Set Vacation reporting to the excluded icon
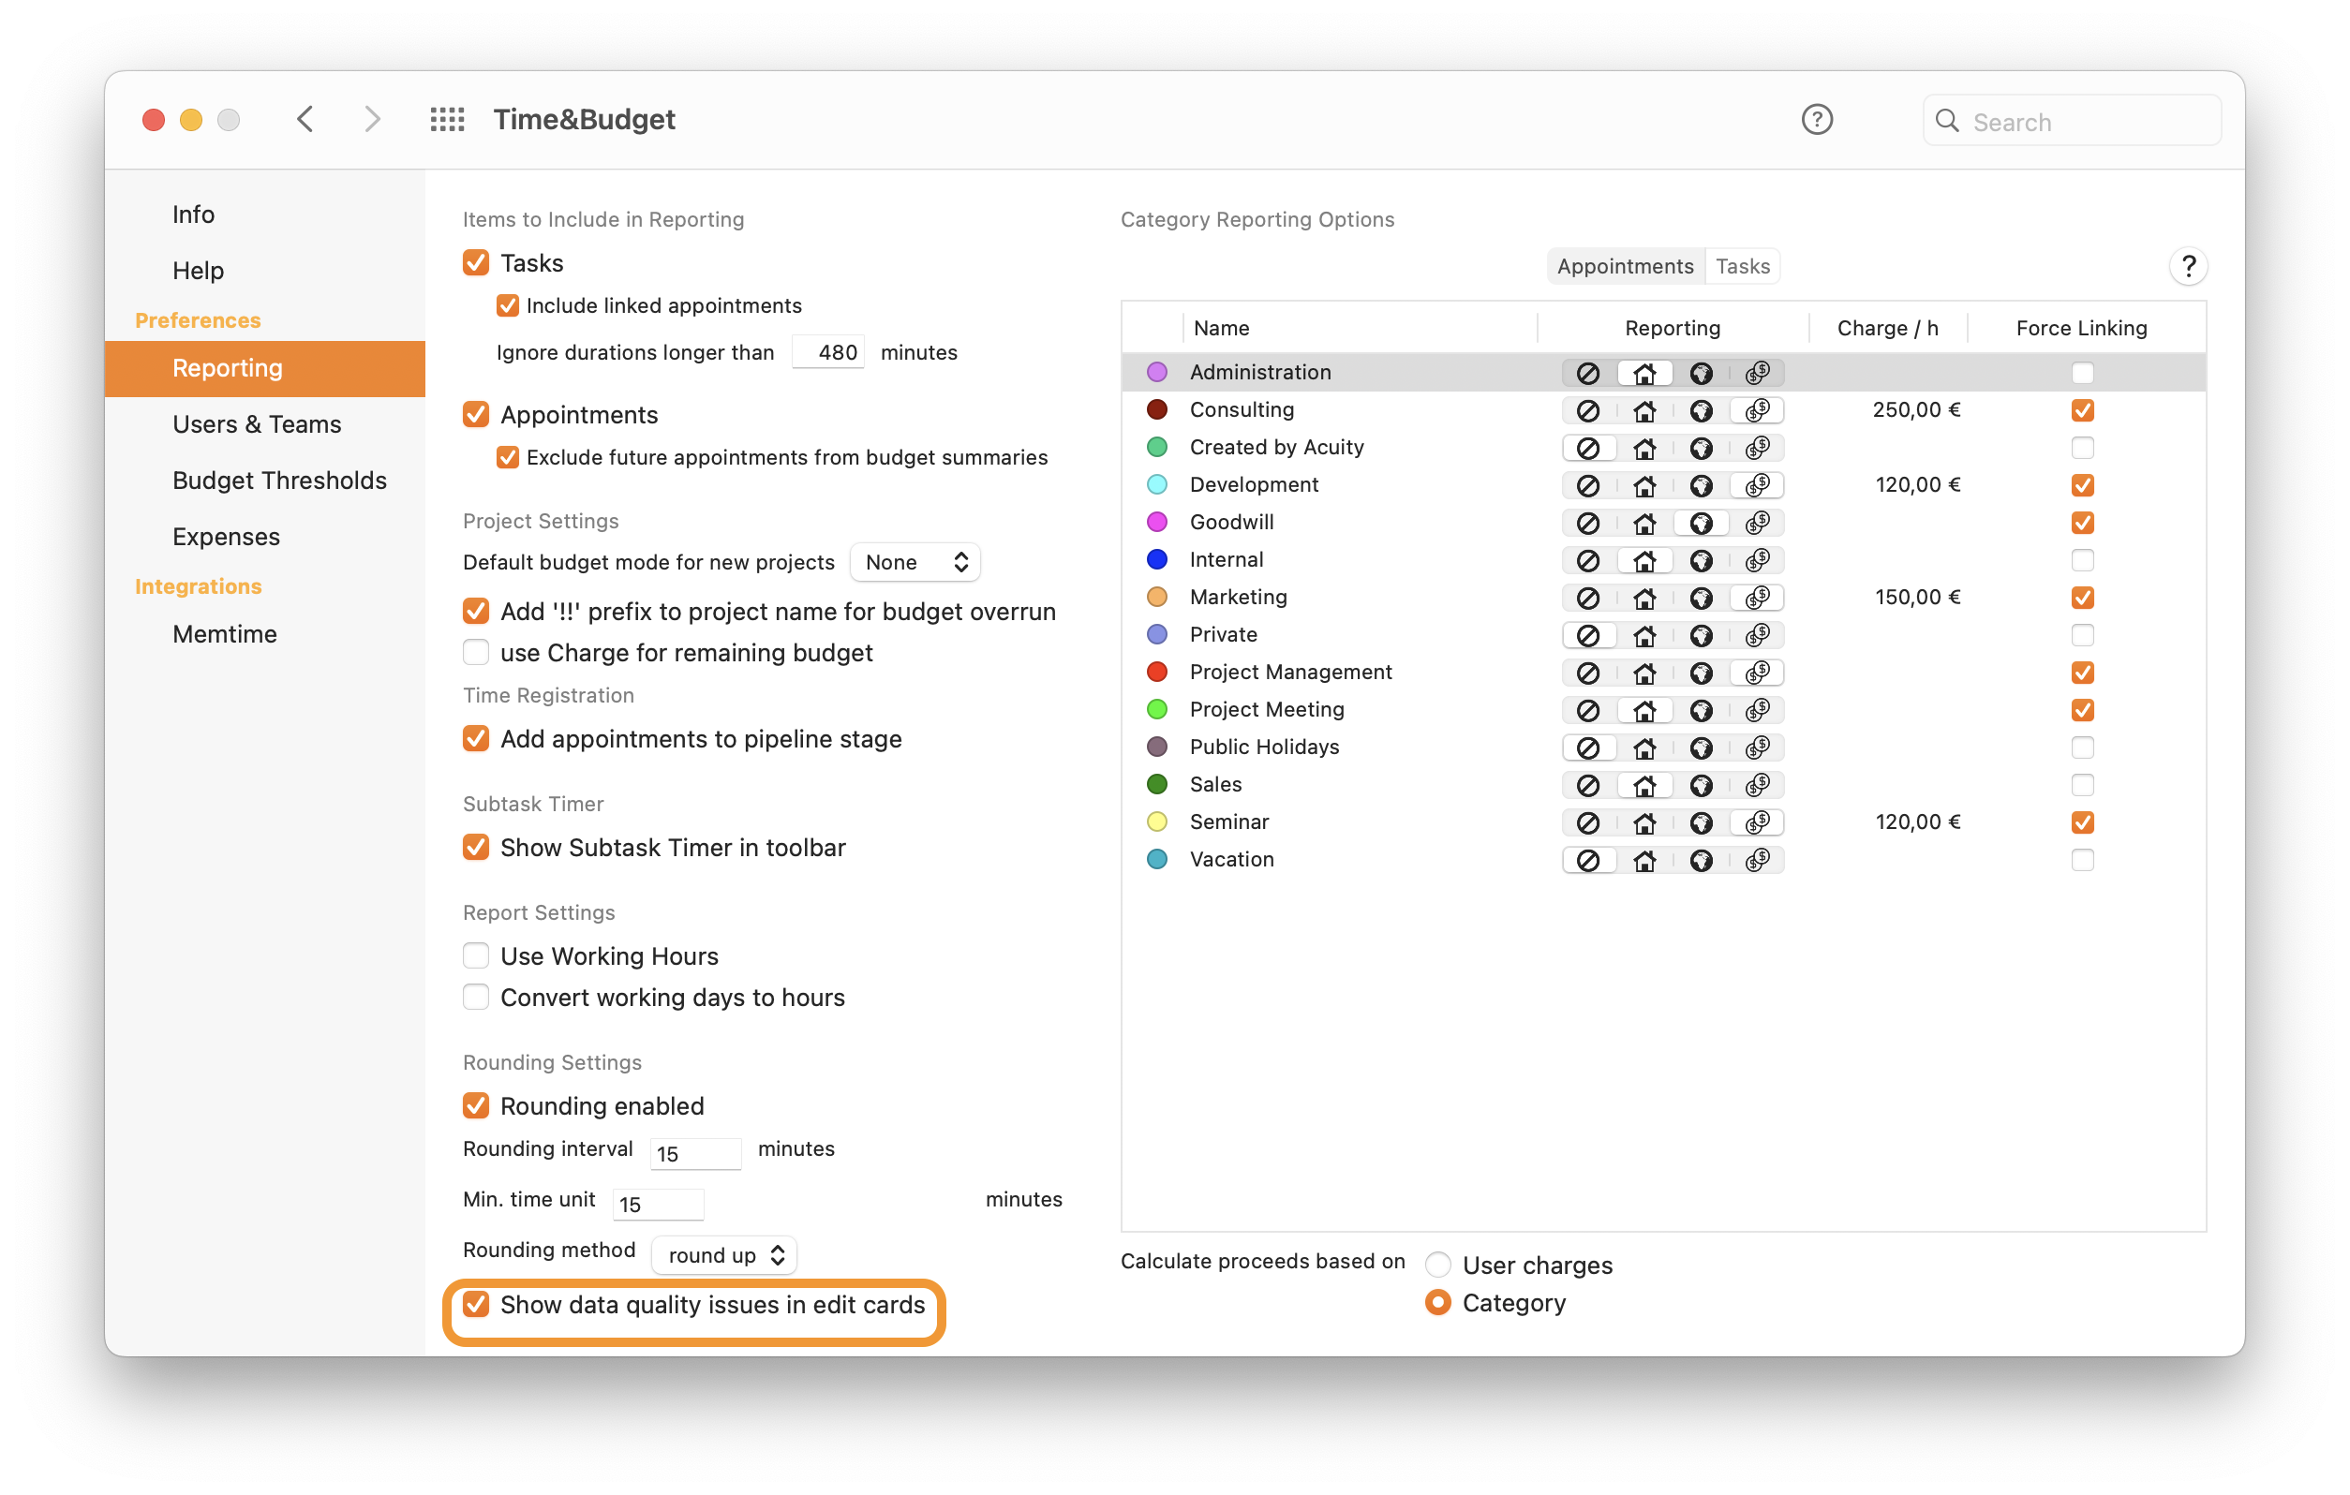This screenshot has height=1495, width=2350. point(1588,861)
